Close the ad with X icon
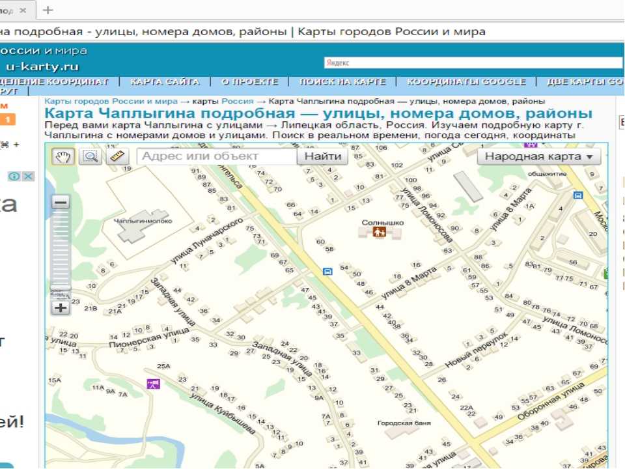The width and height of the screenshot is (625, 469). [x=28, y=177]
